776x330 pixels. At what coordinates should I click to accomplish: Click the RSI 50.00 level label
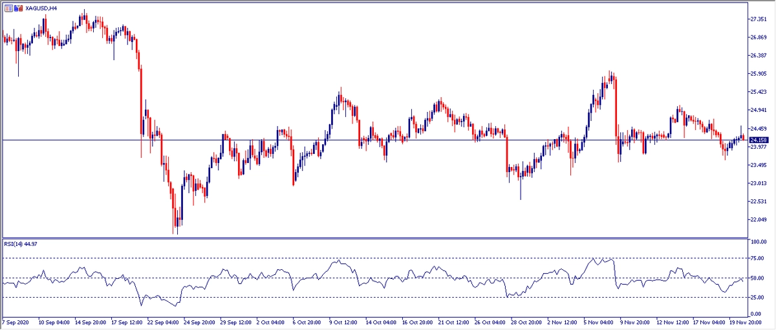(x=757, y=278)
